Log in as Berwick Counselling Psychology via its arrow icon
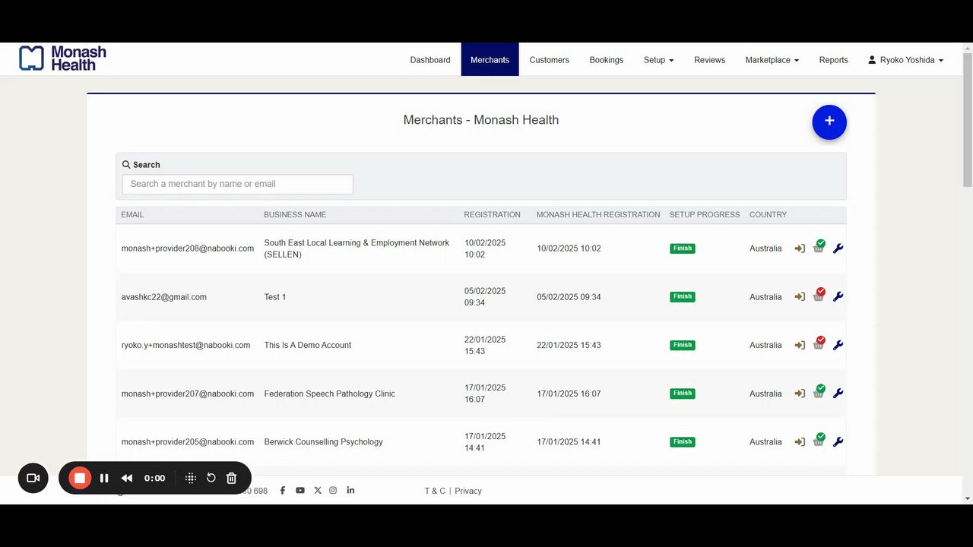The image size is (973, 547). 800,442
